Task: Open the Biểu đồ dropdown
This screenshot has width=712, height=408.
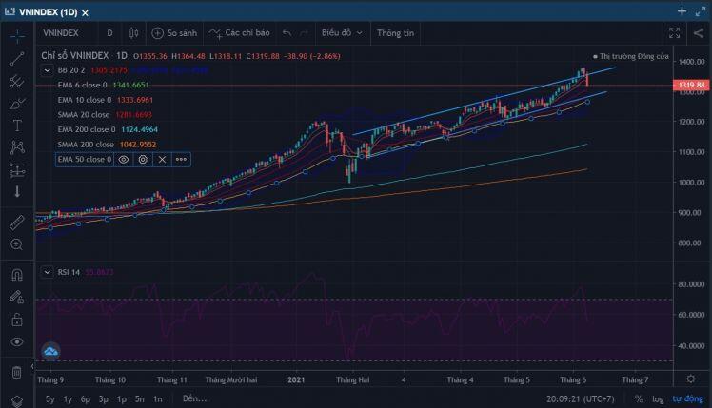Action: 342,33
